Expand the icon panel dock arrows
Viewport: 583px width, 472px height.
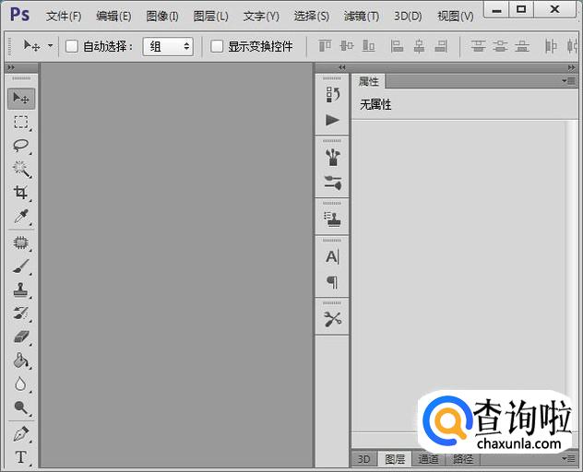(342, 67)
